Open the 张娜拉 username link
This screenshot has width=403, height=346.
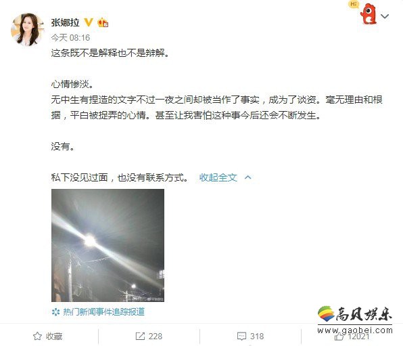click(x=65, y=22)
